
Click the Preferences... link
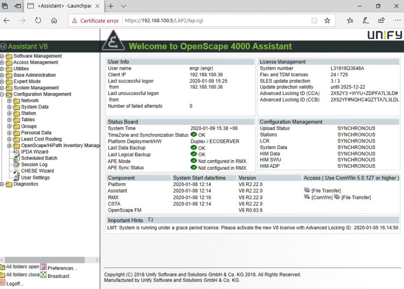[x=62, y=268]
